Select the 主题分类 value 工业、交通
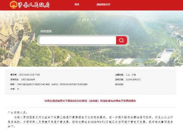 (131, 75)
